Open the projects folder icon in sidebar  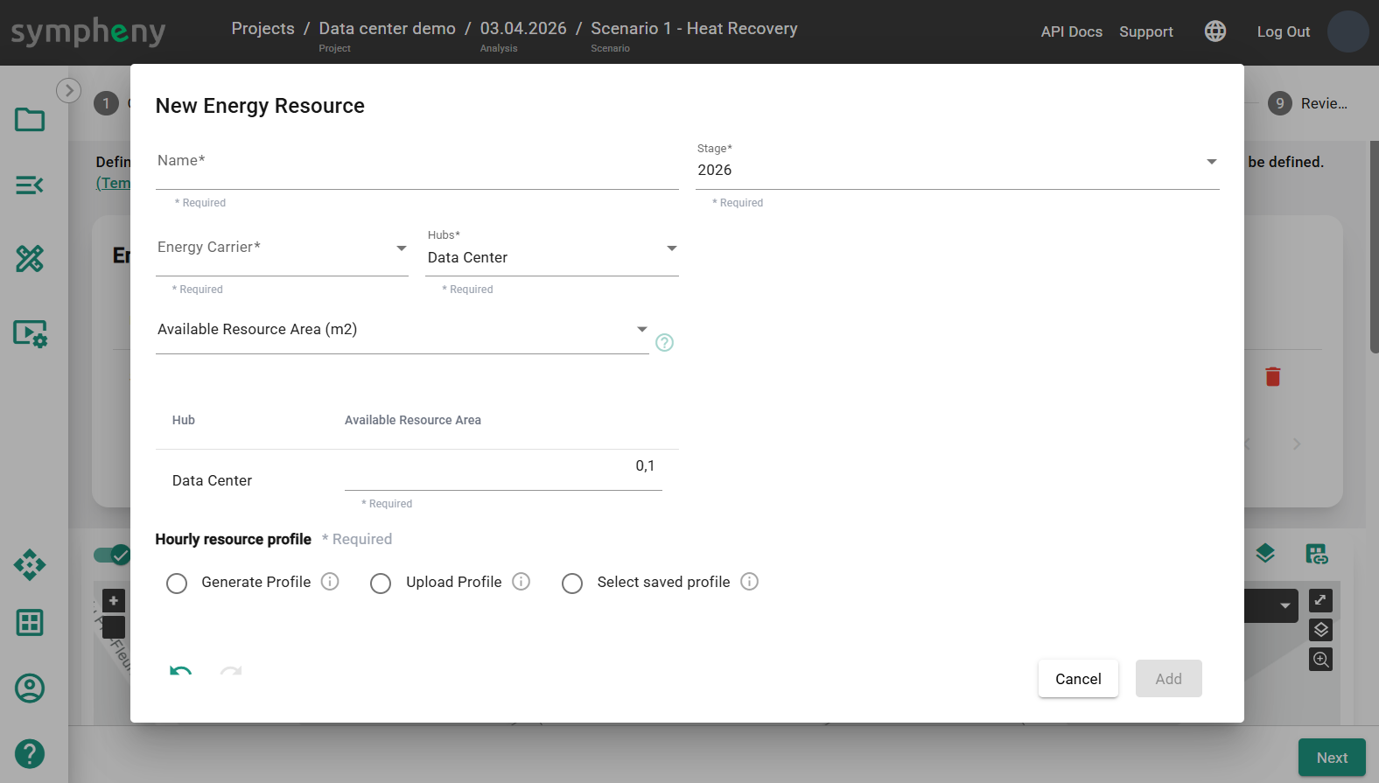pos(30,119)
